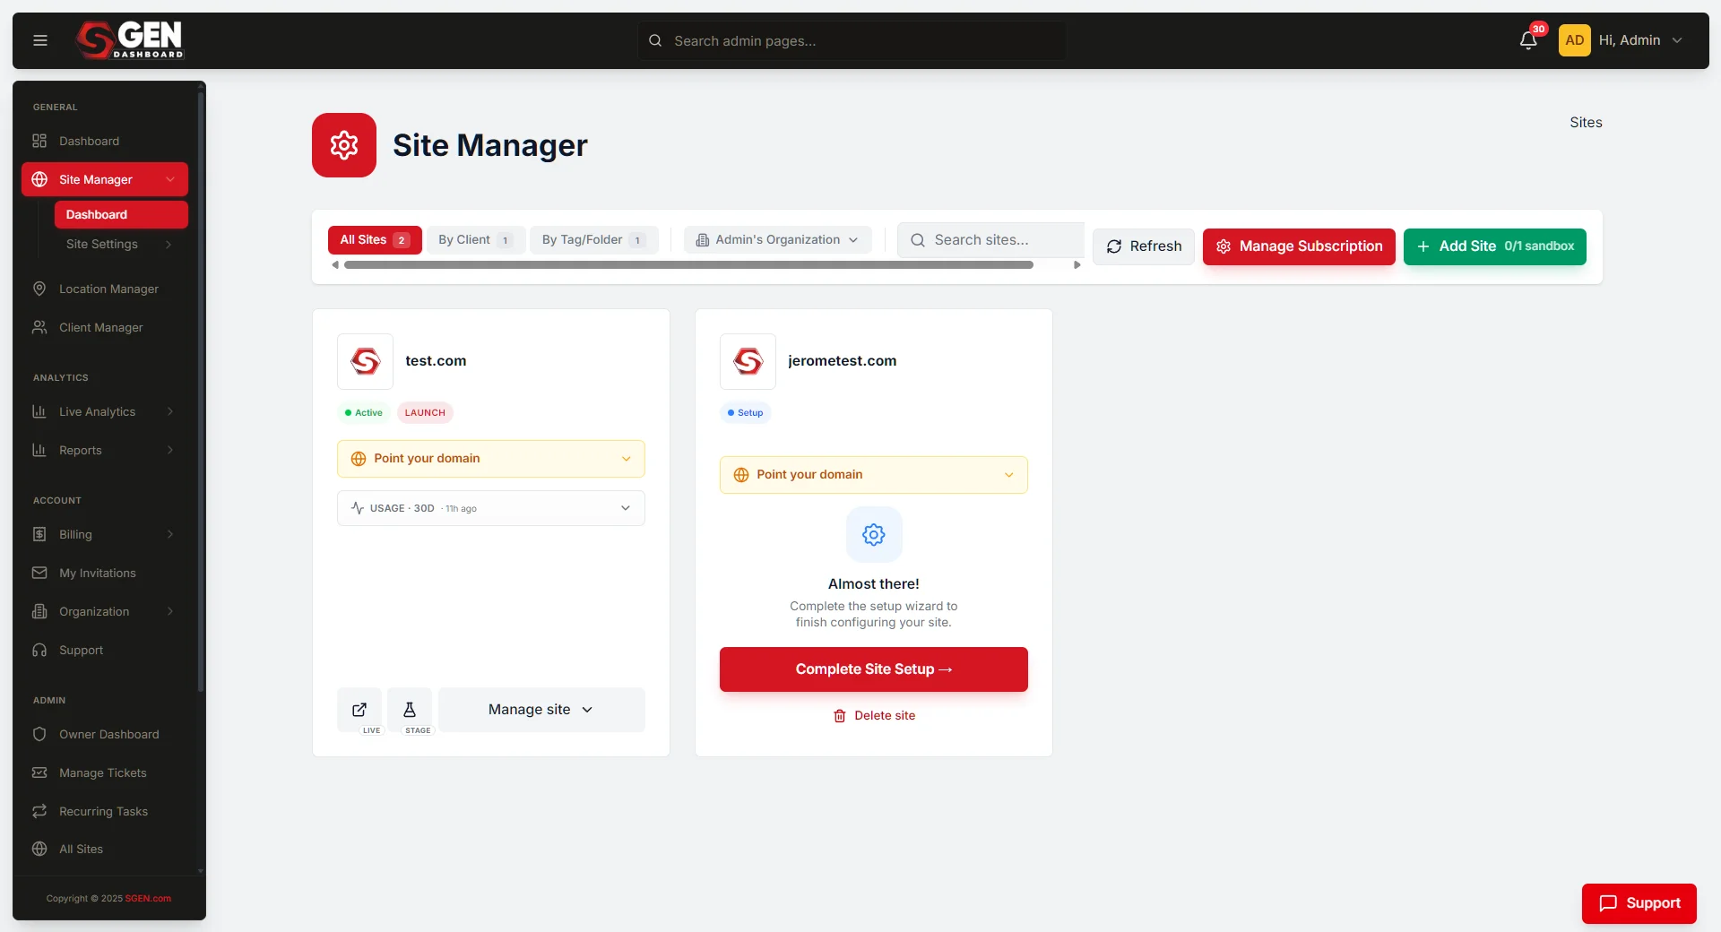The height and width of the screenshot is (932, 1721).
Task: Click the trash icon beside Delete site
Action: click(840, 716)
